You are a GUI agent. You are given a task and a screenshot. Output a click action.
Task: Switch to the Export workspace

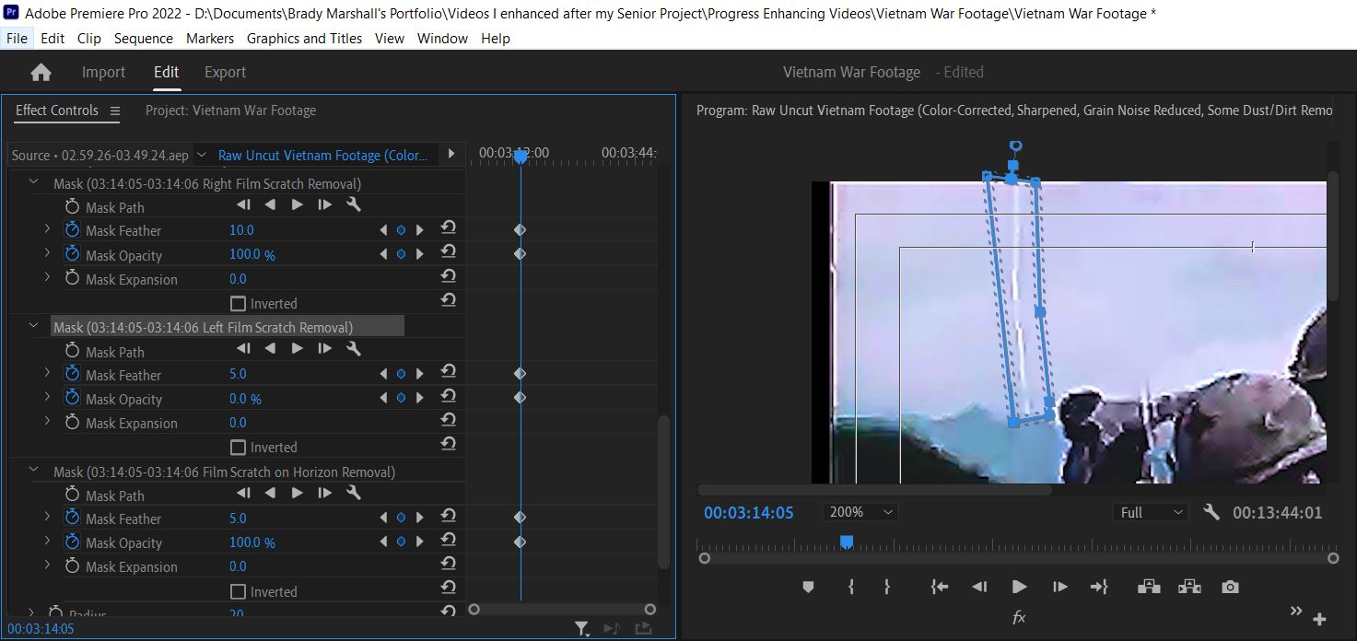[x=225, y=72]
